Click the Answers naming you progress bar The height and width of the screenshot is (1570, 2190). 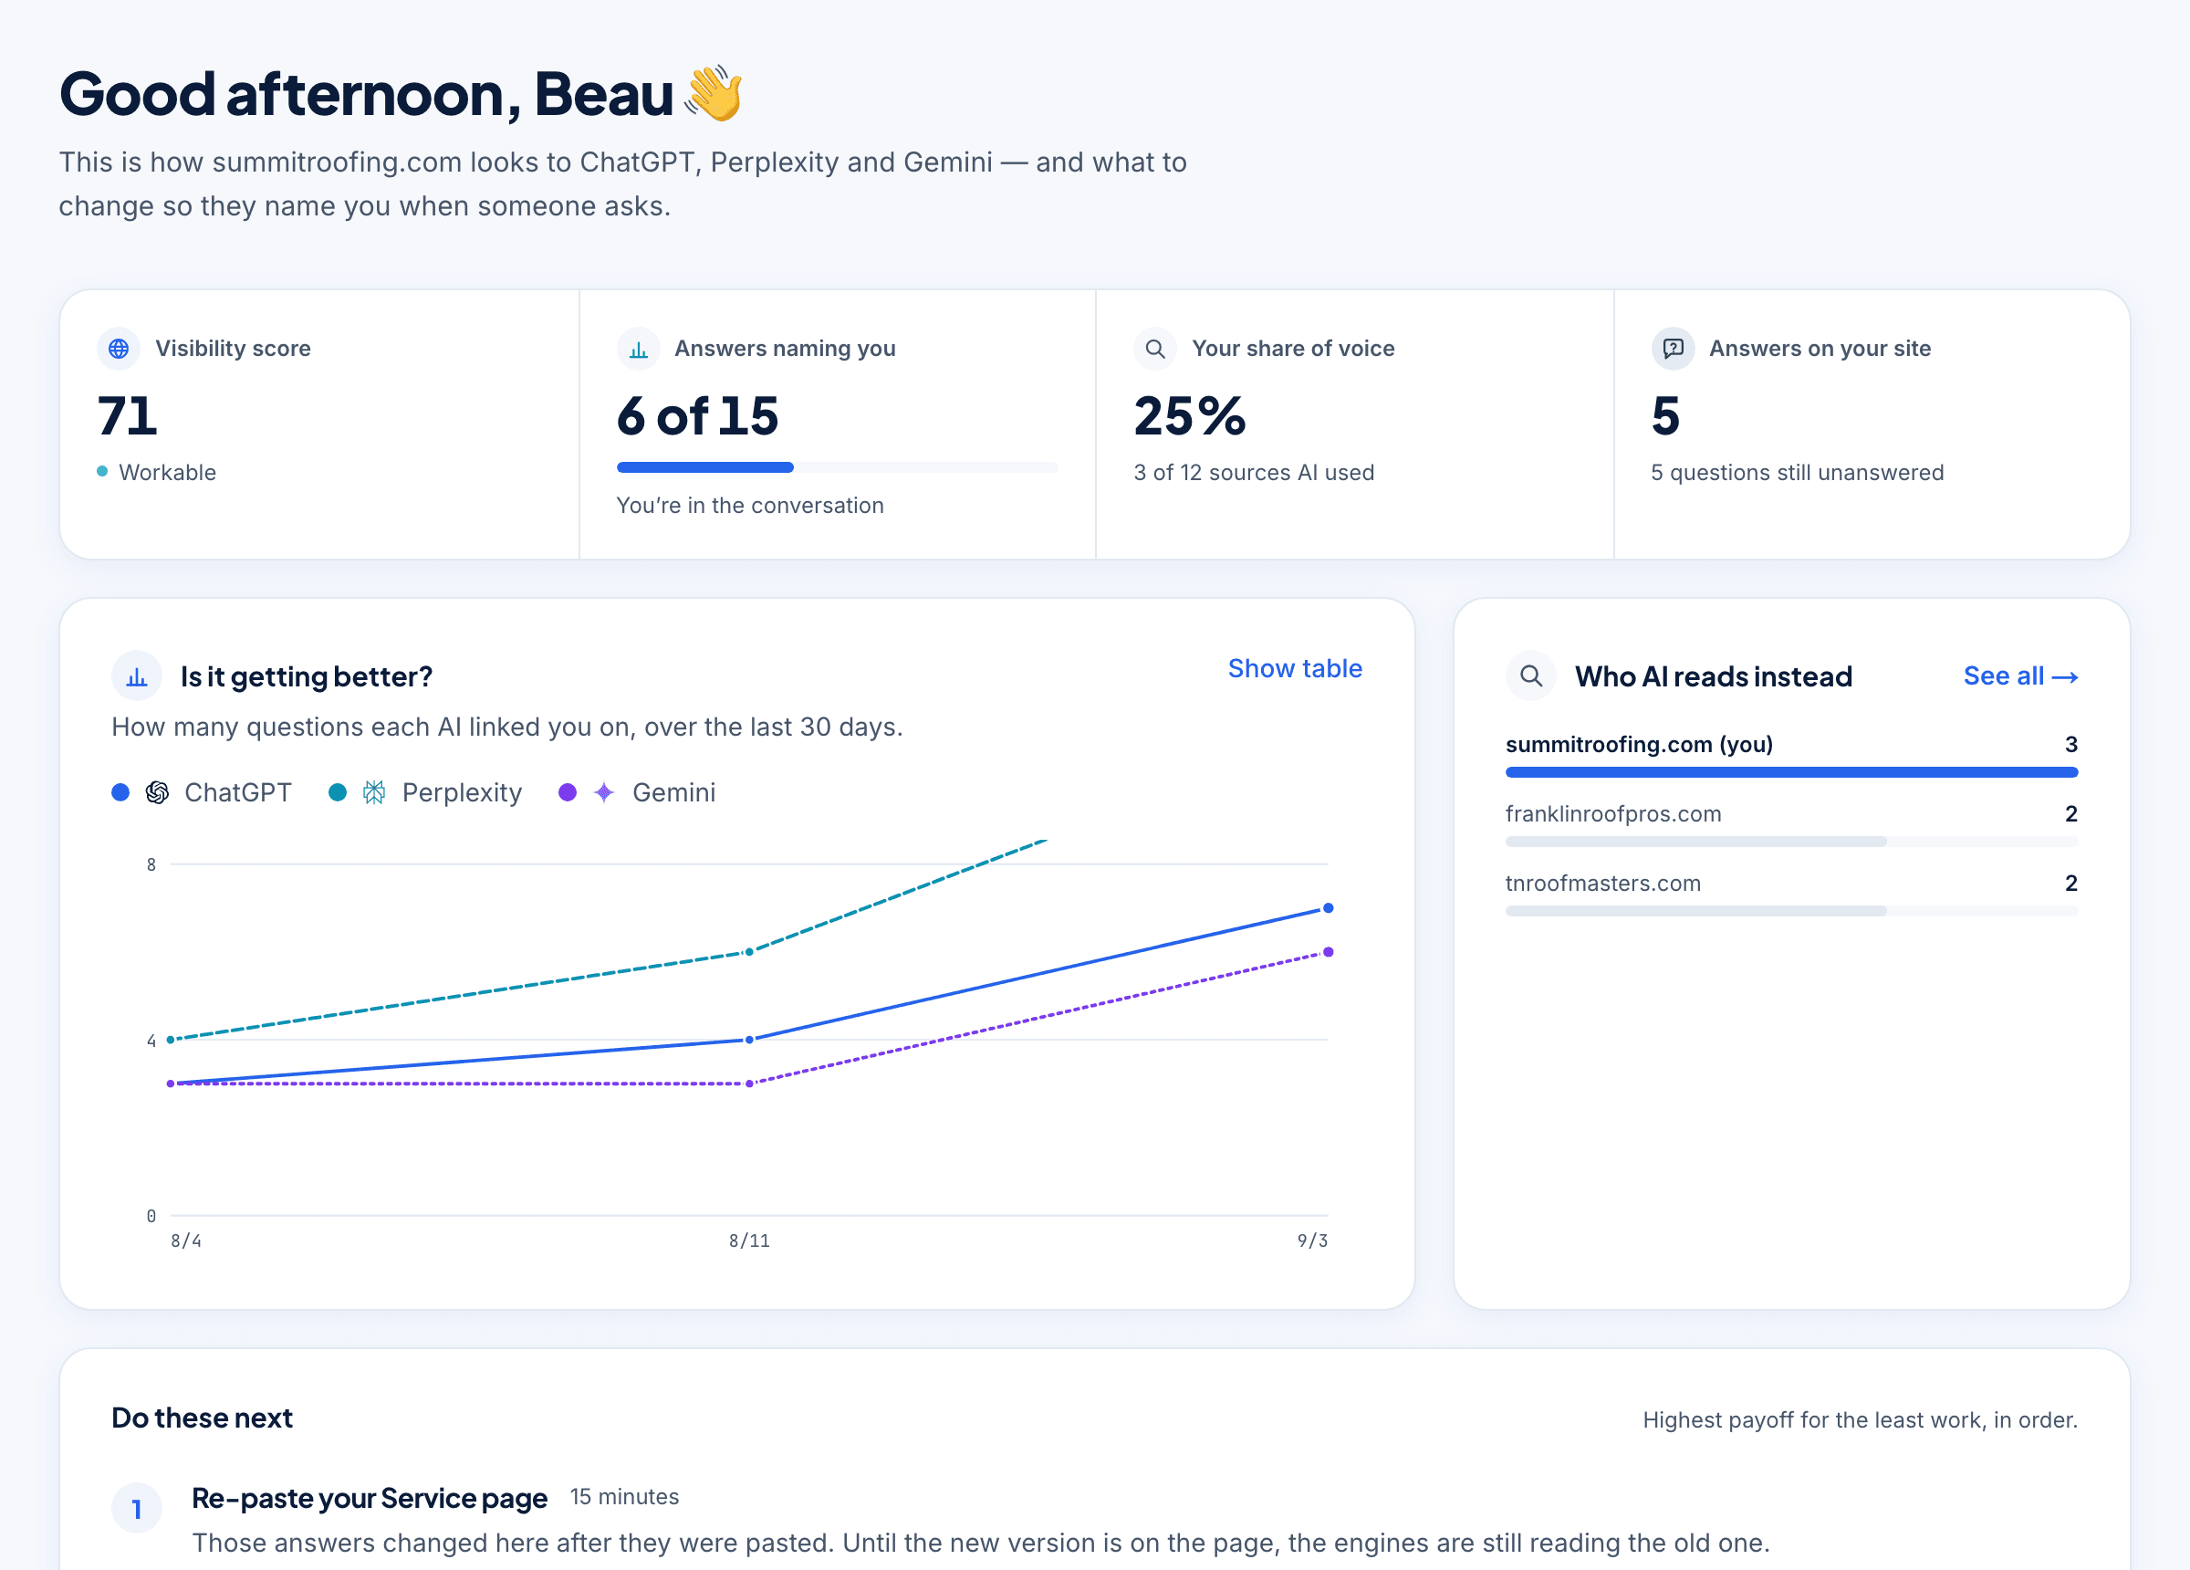click(x=837, y=467)
